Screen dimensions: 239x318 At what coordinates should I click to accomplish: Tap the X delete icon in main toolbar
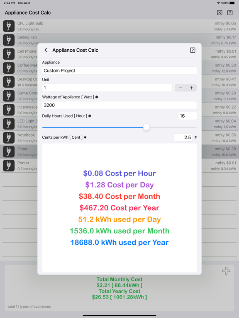click(219, 12)
